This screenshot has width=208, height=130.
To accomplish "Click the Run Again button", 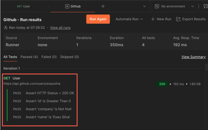I will click(x=98, y=19).
